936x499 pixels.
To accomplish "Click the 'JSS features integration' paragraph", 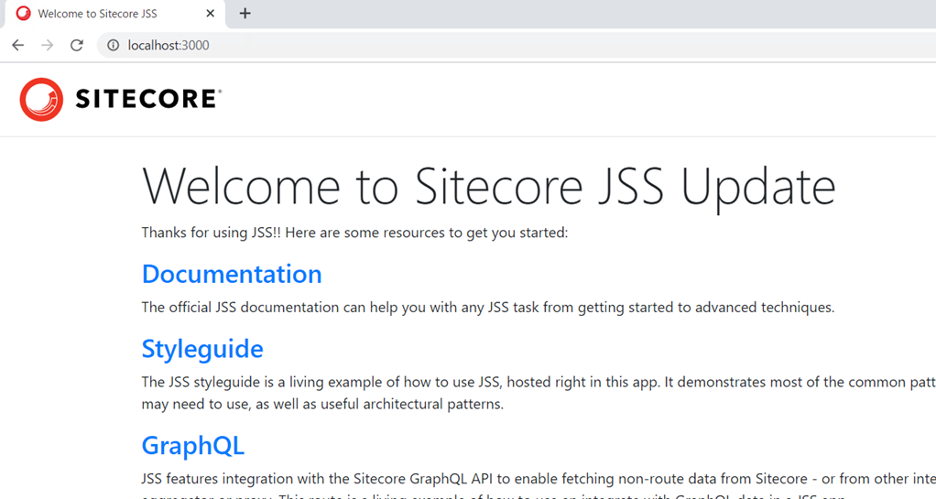I will (x=539, y=488).
